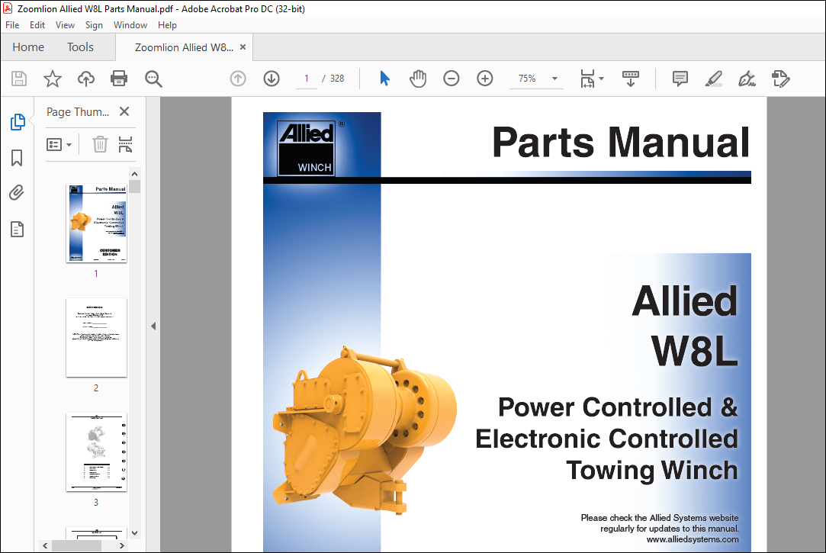Image resolution: width=826 pixels, height=553 pixels.
Task: Switch to the Home tab
Action: pyautogui.click(x=28, y=47)
